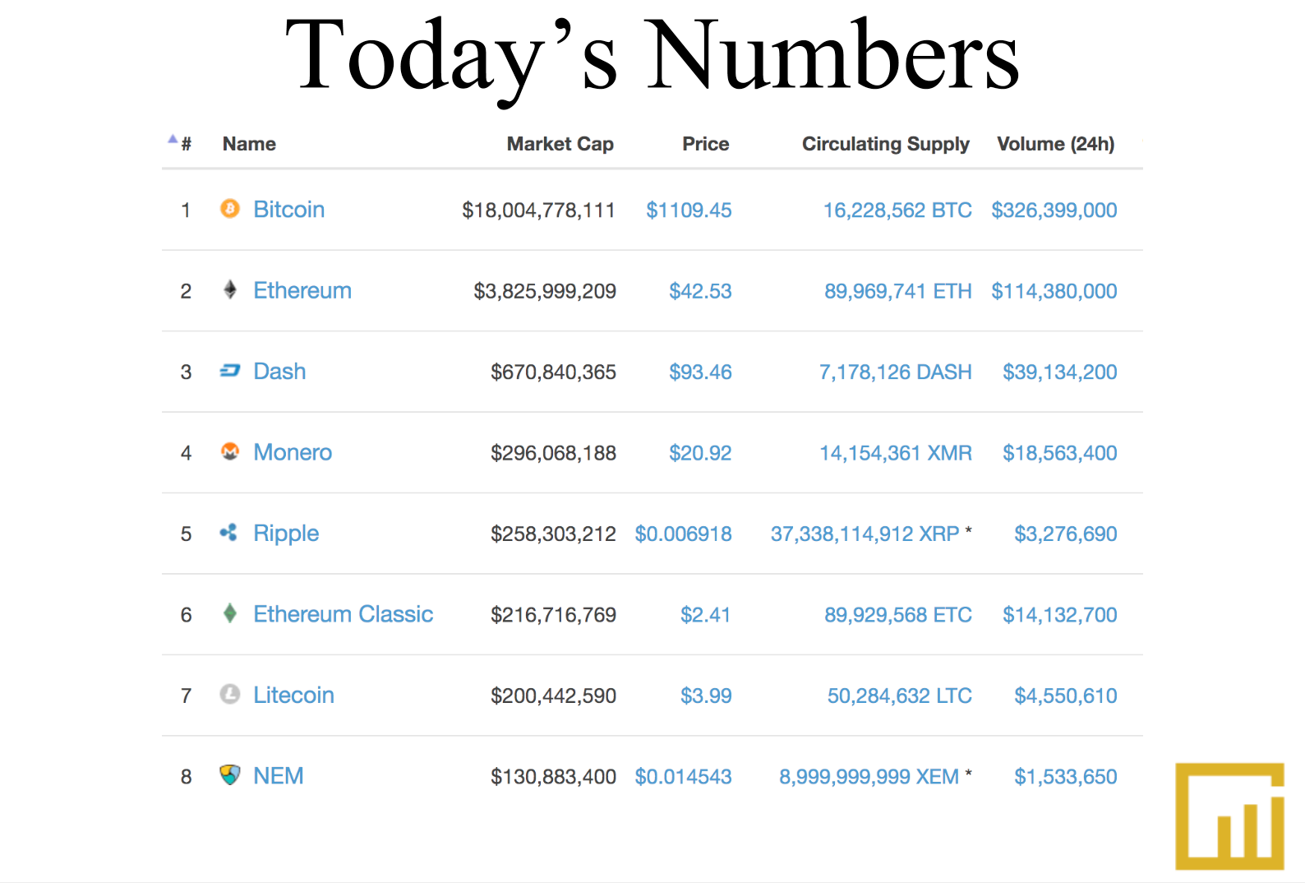This screenshot has height=883, width=1305.
Task: Open NEM volume $1,533,650 link
Action: point(1065,777)
